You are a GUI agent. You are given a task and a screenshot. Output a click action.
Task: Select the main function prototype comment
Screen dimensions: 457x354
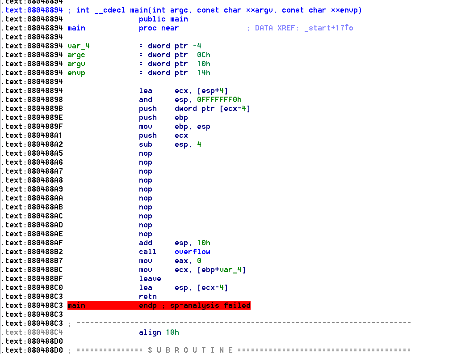(219, 10)
